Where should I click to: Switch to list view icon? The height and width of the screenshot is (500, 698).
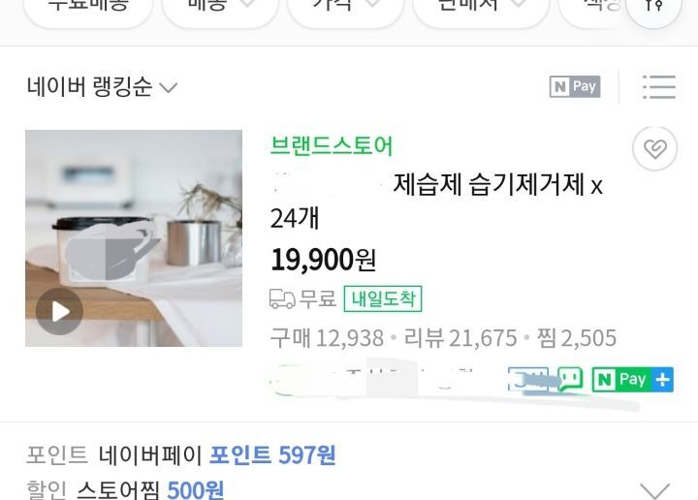(659, 87)
